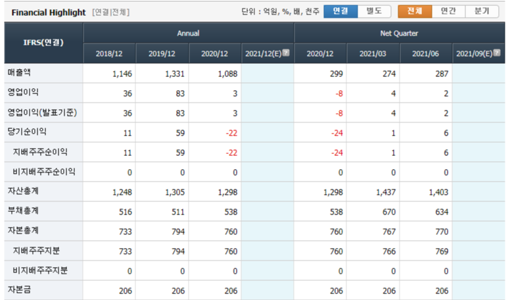
Task: Click the 자본금 row label
Action: pyautogui.click(x=19, y=289)
